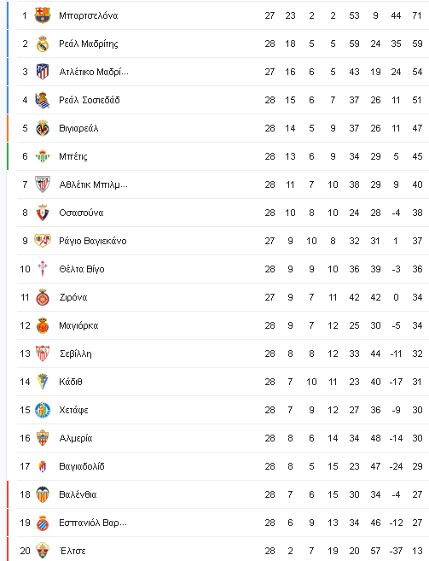Click the Athletic Bilbao crest icon
This screenshot has height=561, width=429.
[43, 184]
